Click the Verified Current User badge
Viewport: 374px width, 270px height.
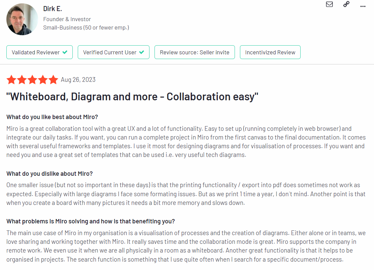[114, 52]
